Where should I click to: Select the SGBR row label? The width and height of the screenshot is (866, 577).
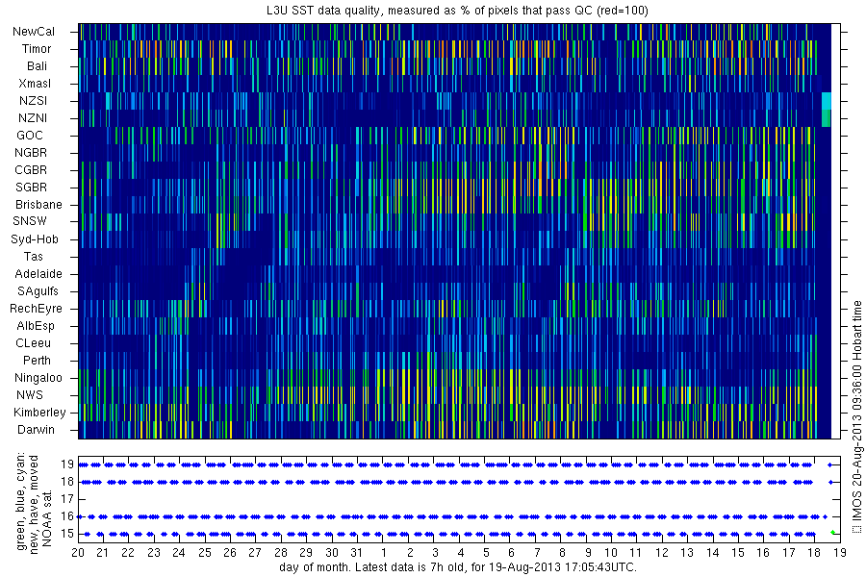[31, 188]
